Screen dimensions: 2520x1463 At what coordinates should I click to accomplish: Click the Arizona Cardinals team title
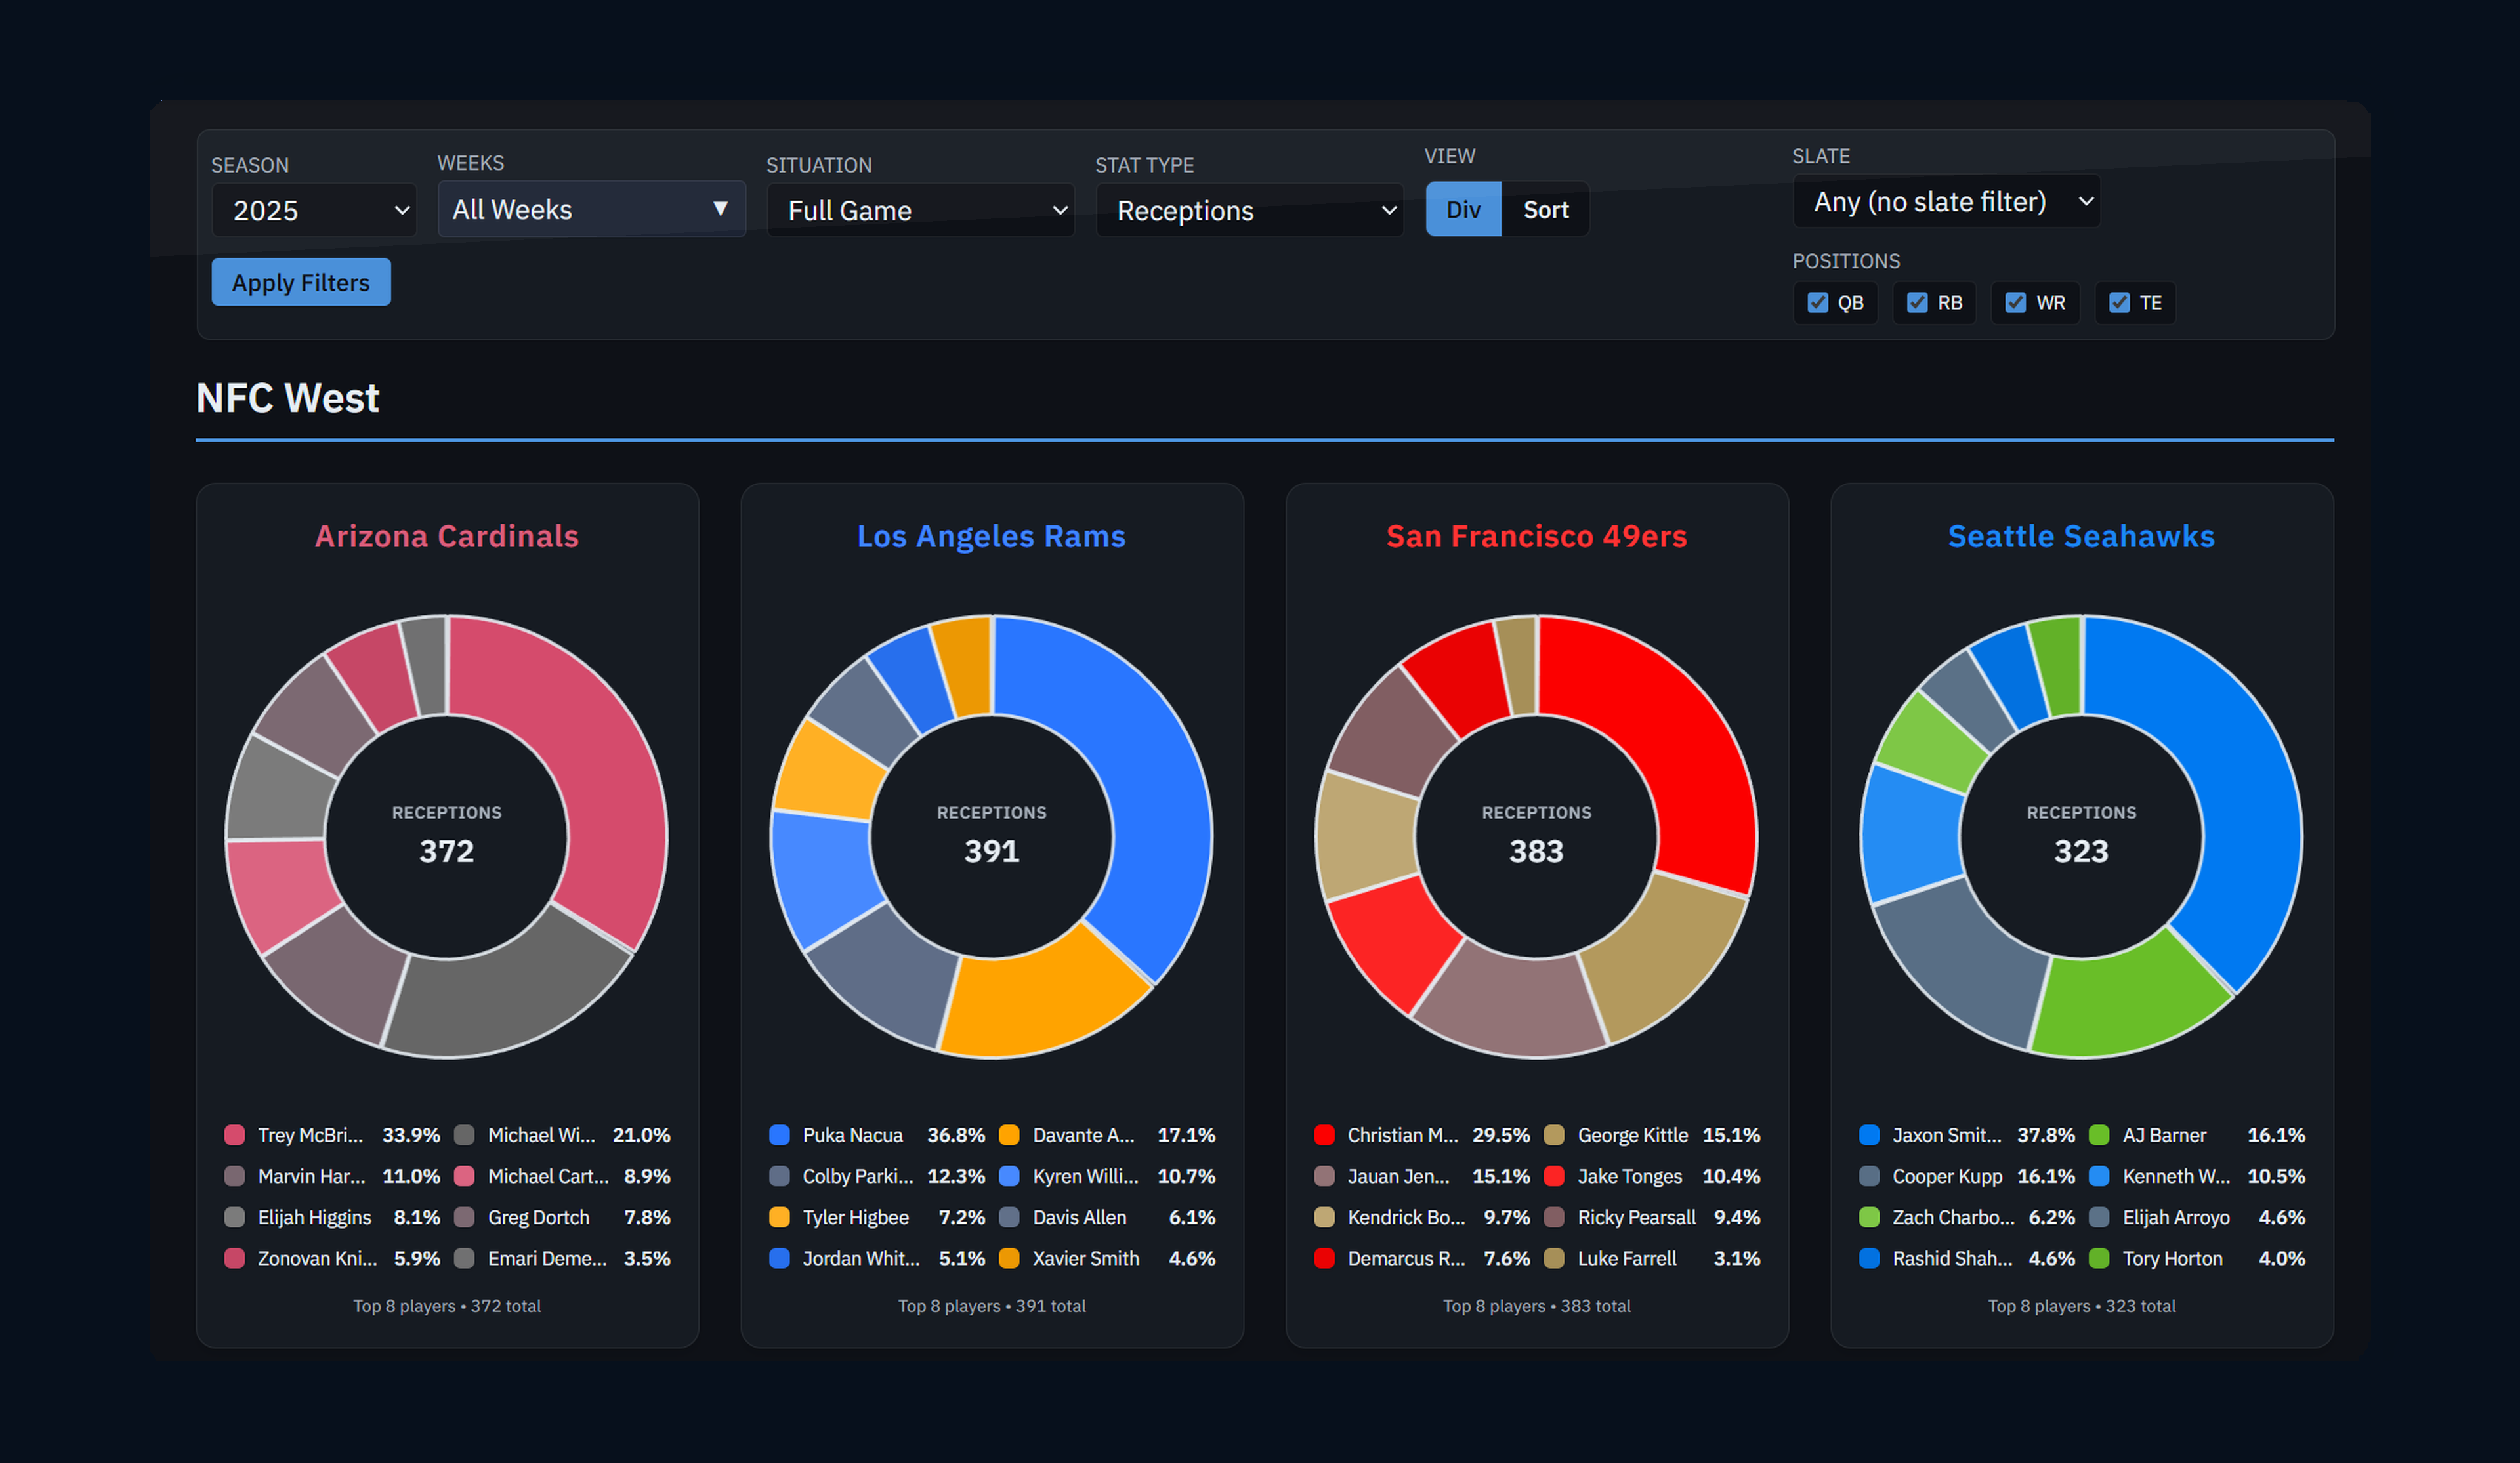[x=447, y=536]
